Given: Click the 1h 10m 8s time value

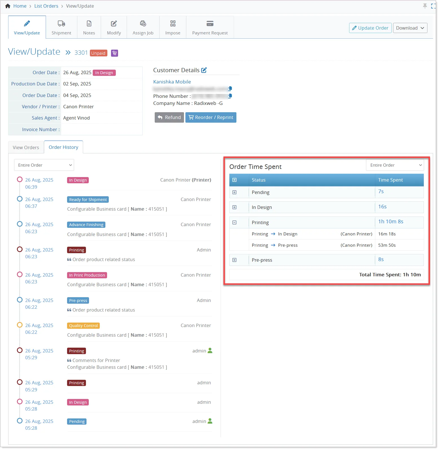Looking at the screenshot, I should (391, 222).
